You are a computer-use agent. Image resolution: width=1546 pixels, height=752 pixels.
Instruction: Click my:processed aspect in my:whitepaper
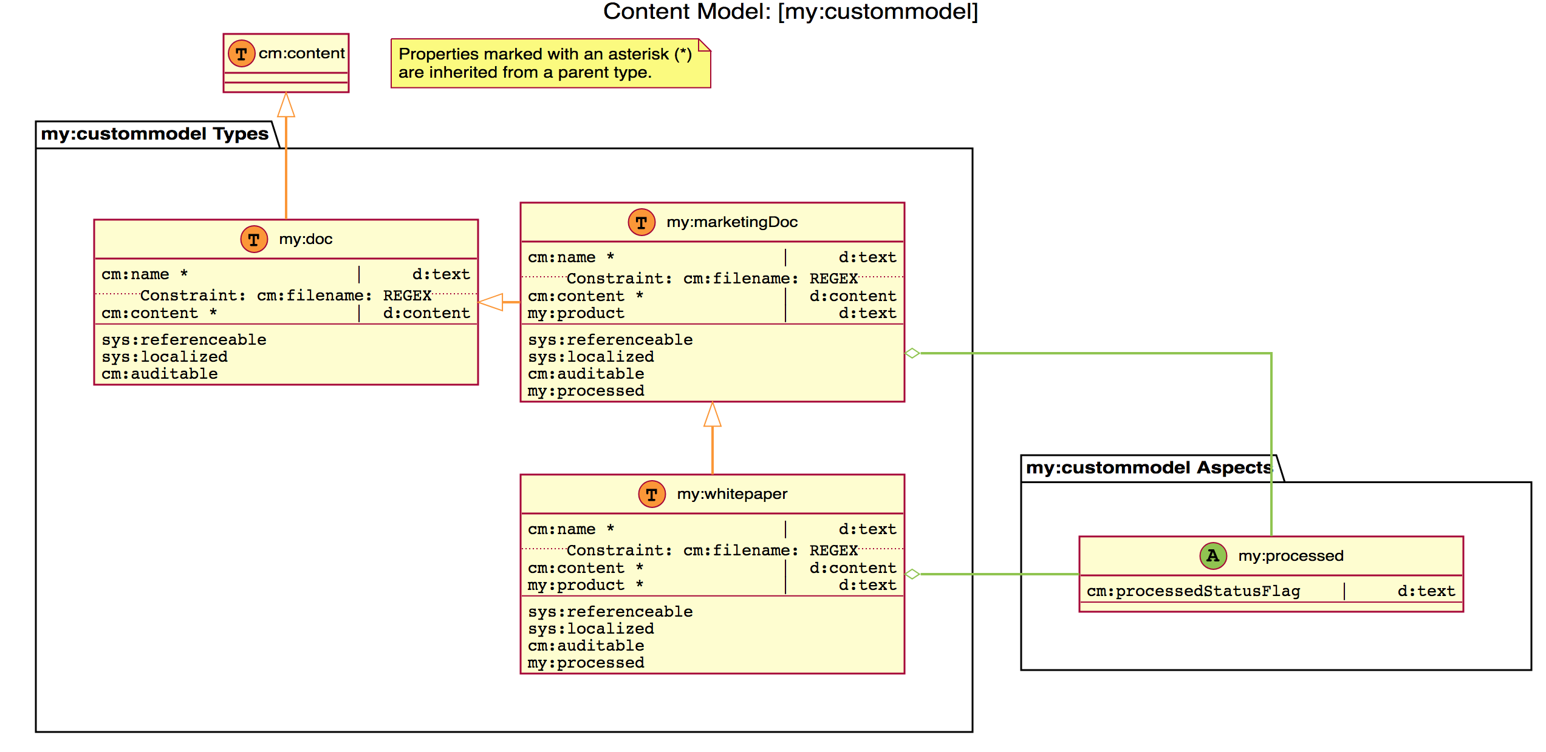click(586, 663)
